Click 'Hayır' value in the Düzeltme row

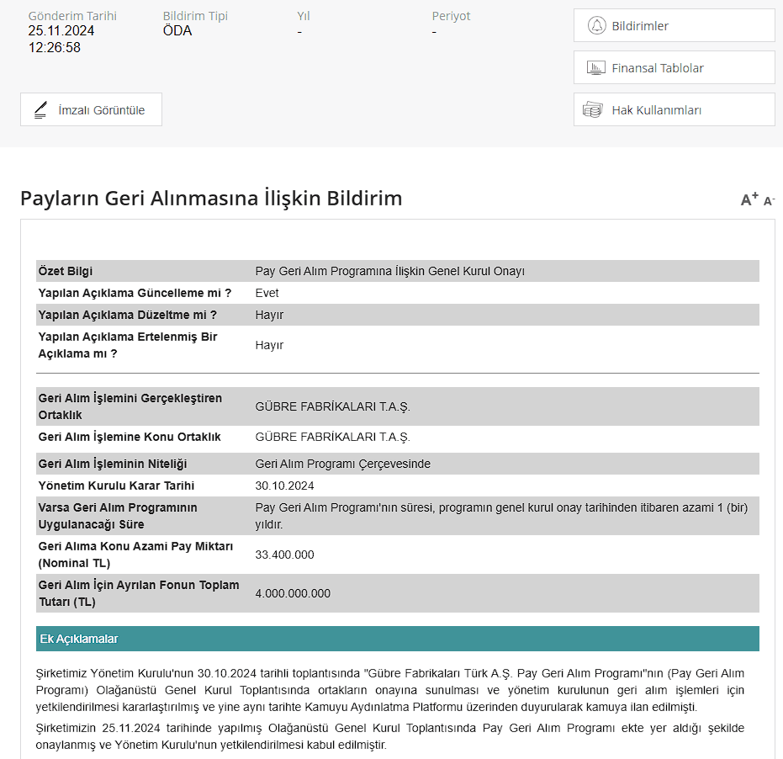pyautogui.click(x=269, y=316)
